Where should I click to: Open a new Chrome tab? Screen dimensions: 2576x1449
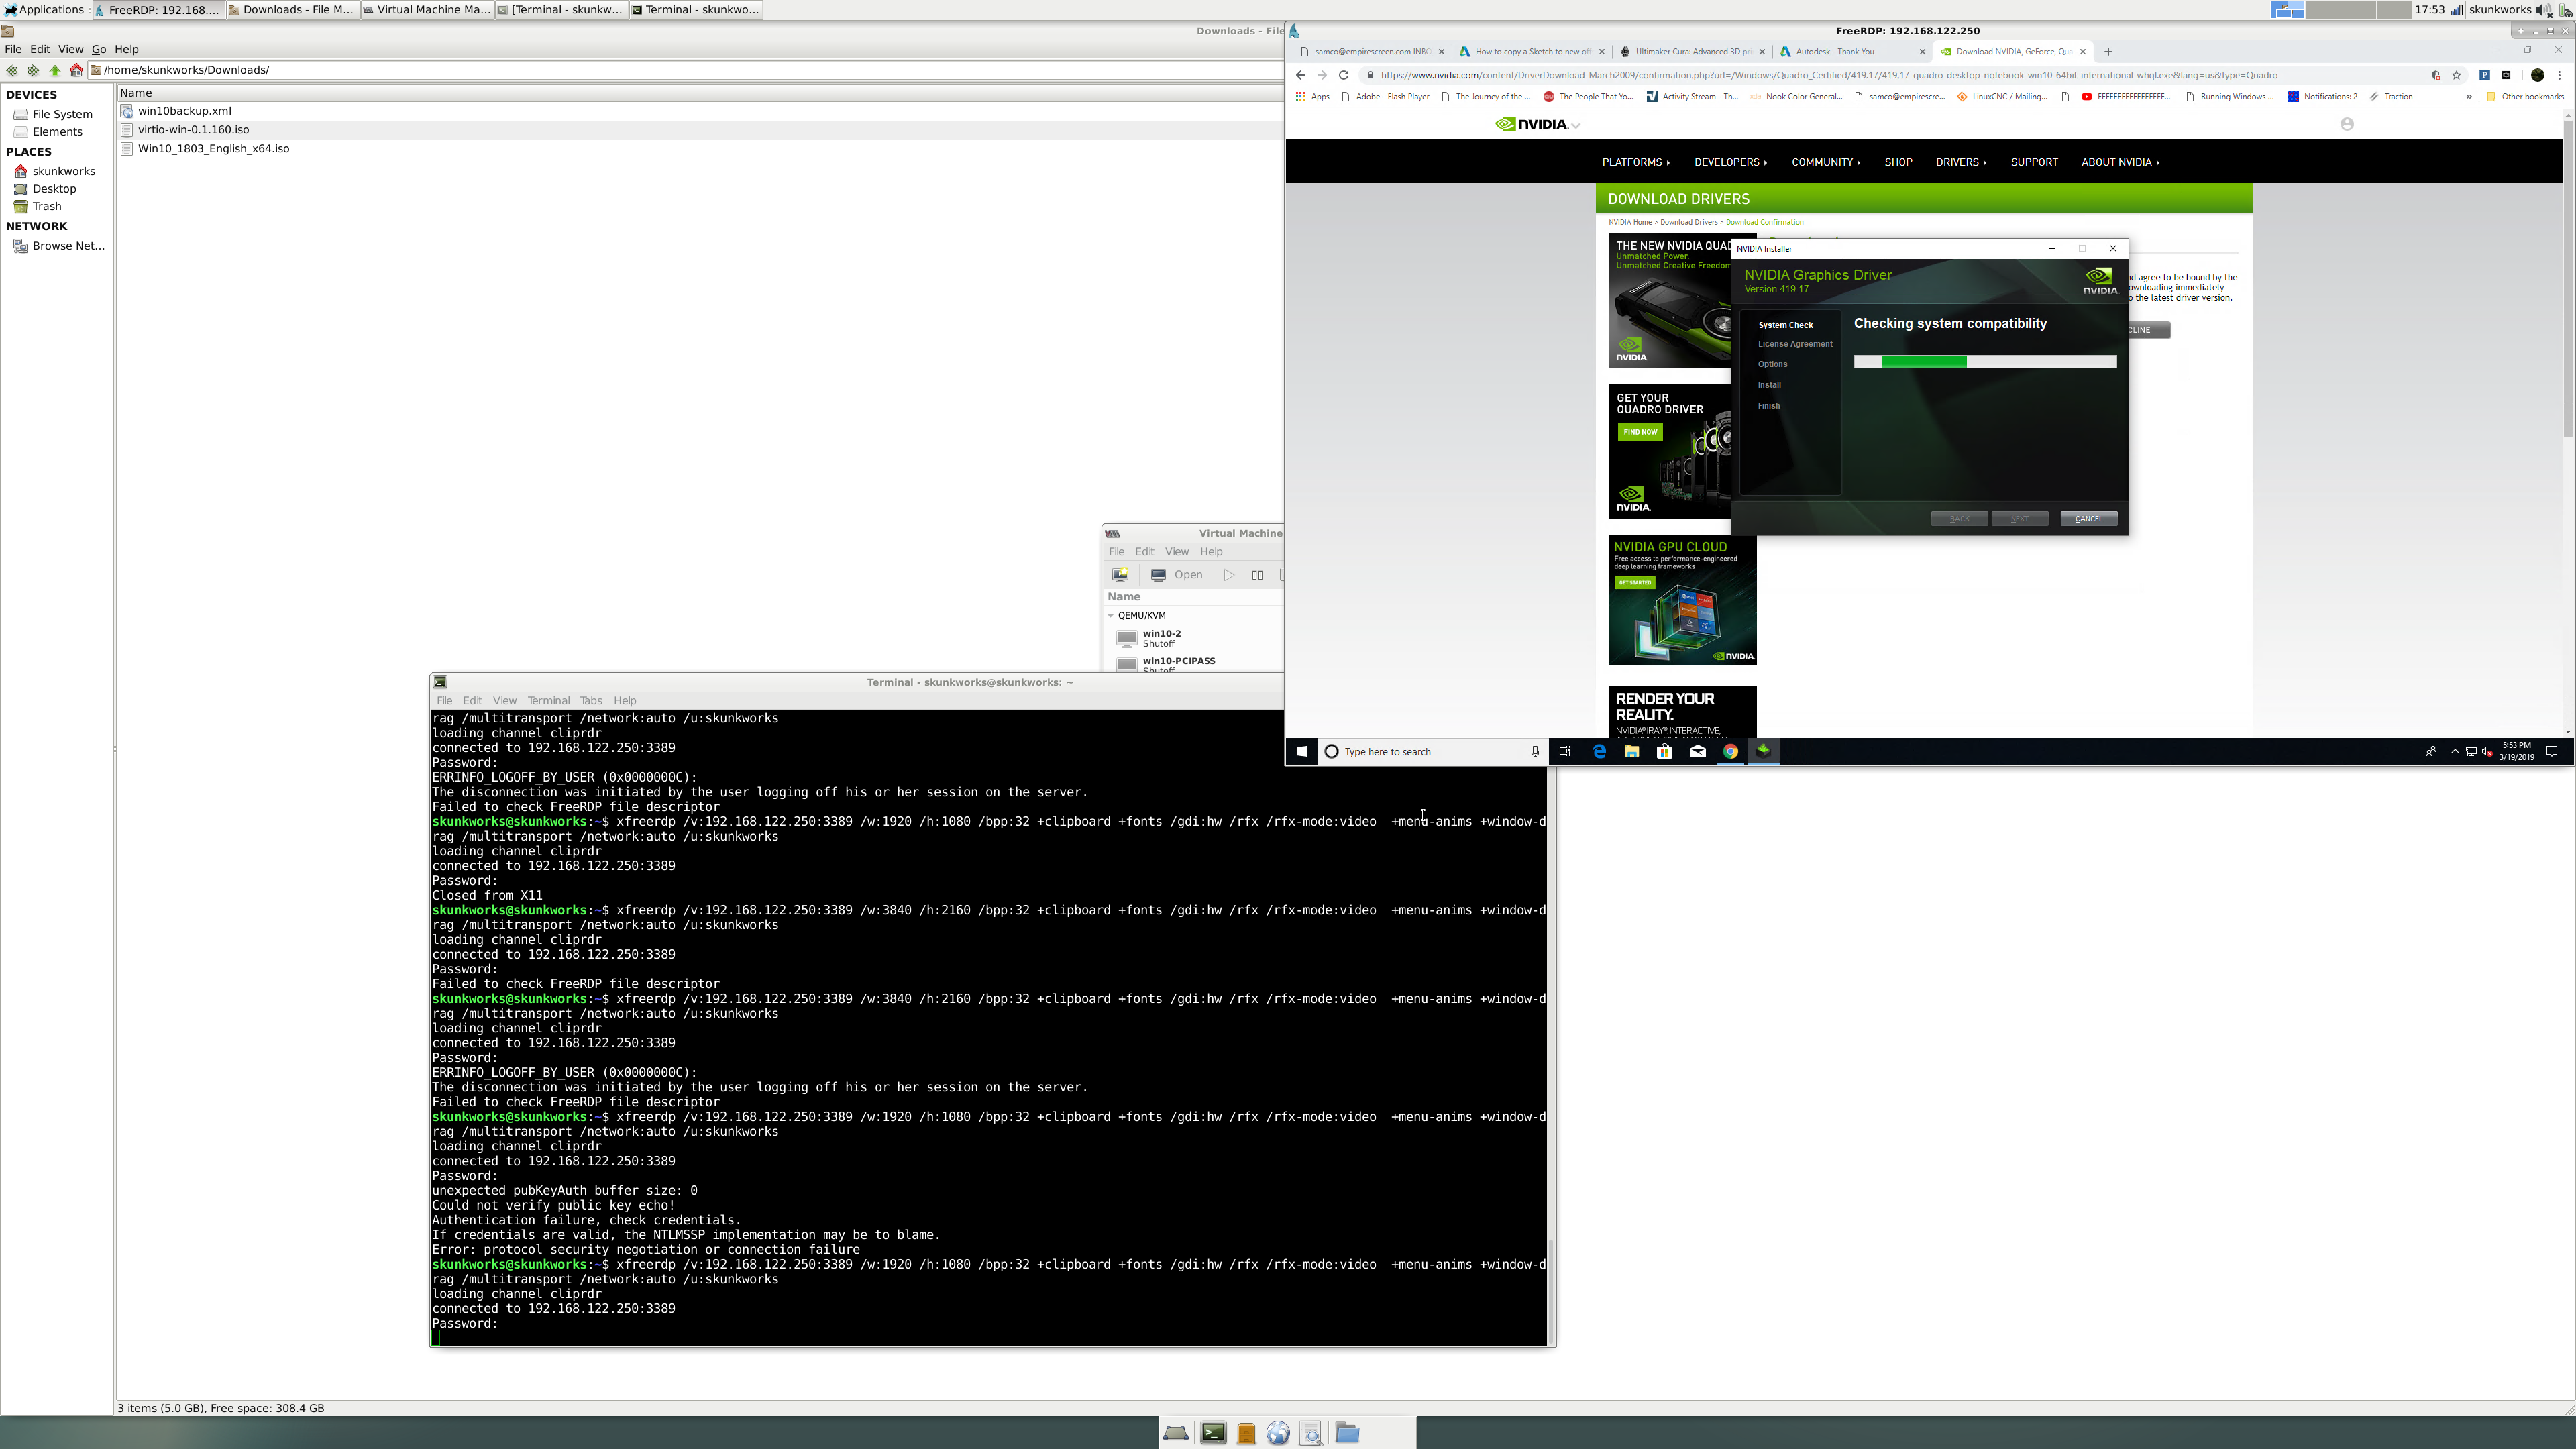(x=2109, y=51)
